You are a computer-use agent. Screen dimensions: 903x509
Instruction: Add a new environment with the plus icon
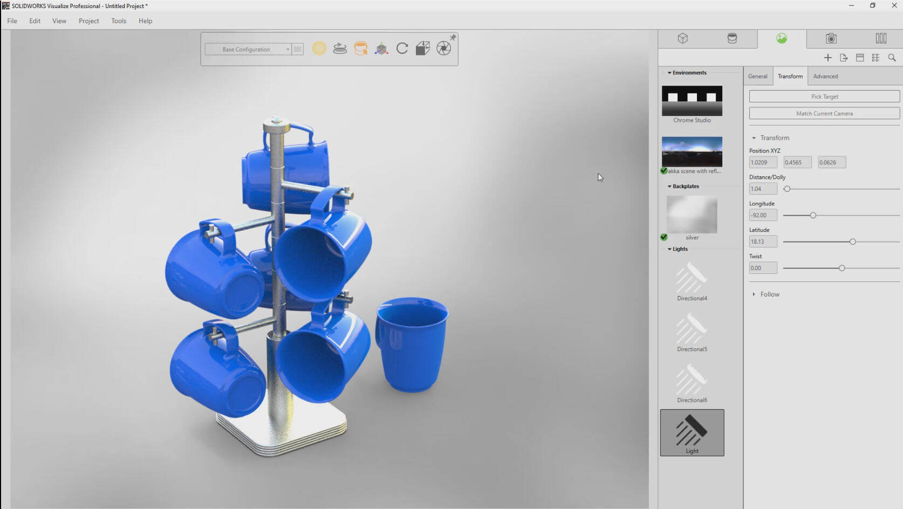827,57
